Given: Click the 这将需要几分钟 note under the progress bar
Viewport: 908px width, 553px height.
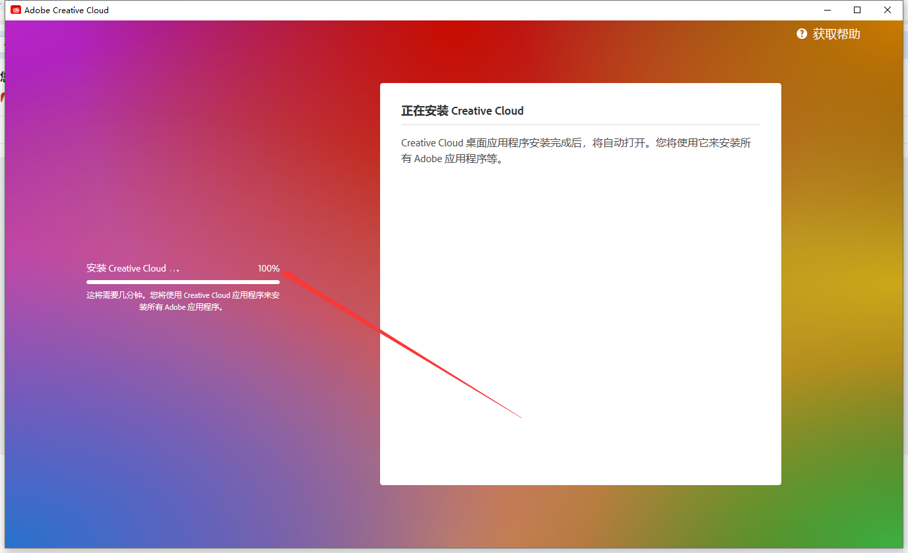Looking at the screenshot, I should [183, 301].
